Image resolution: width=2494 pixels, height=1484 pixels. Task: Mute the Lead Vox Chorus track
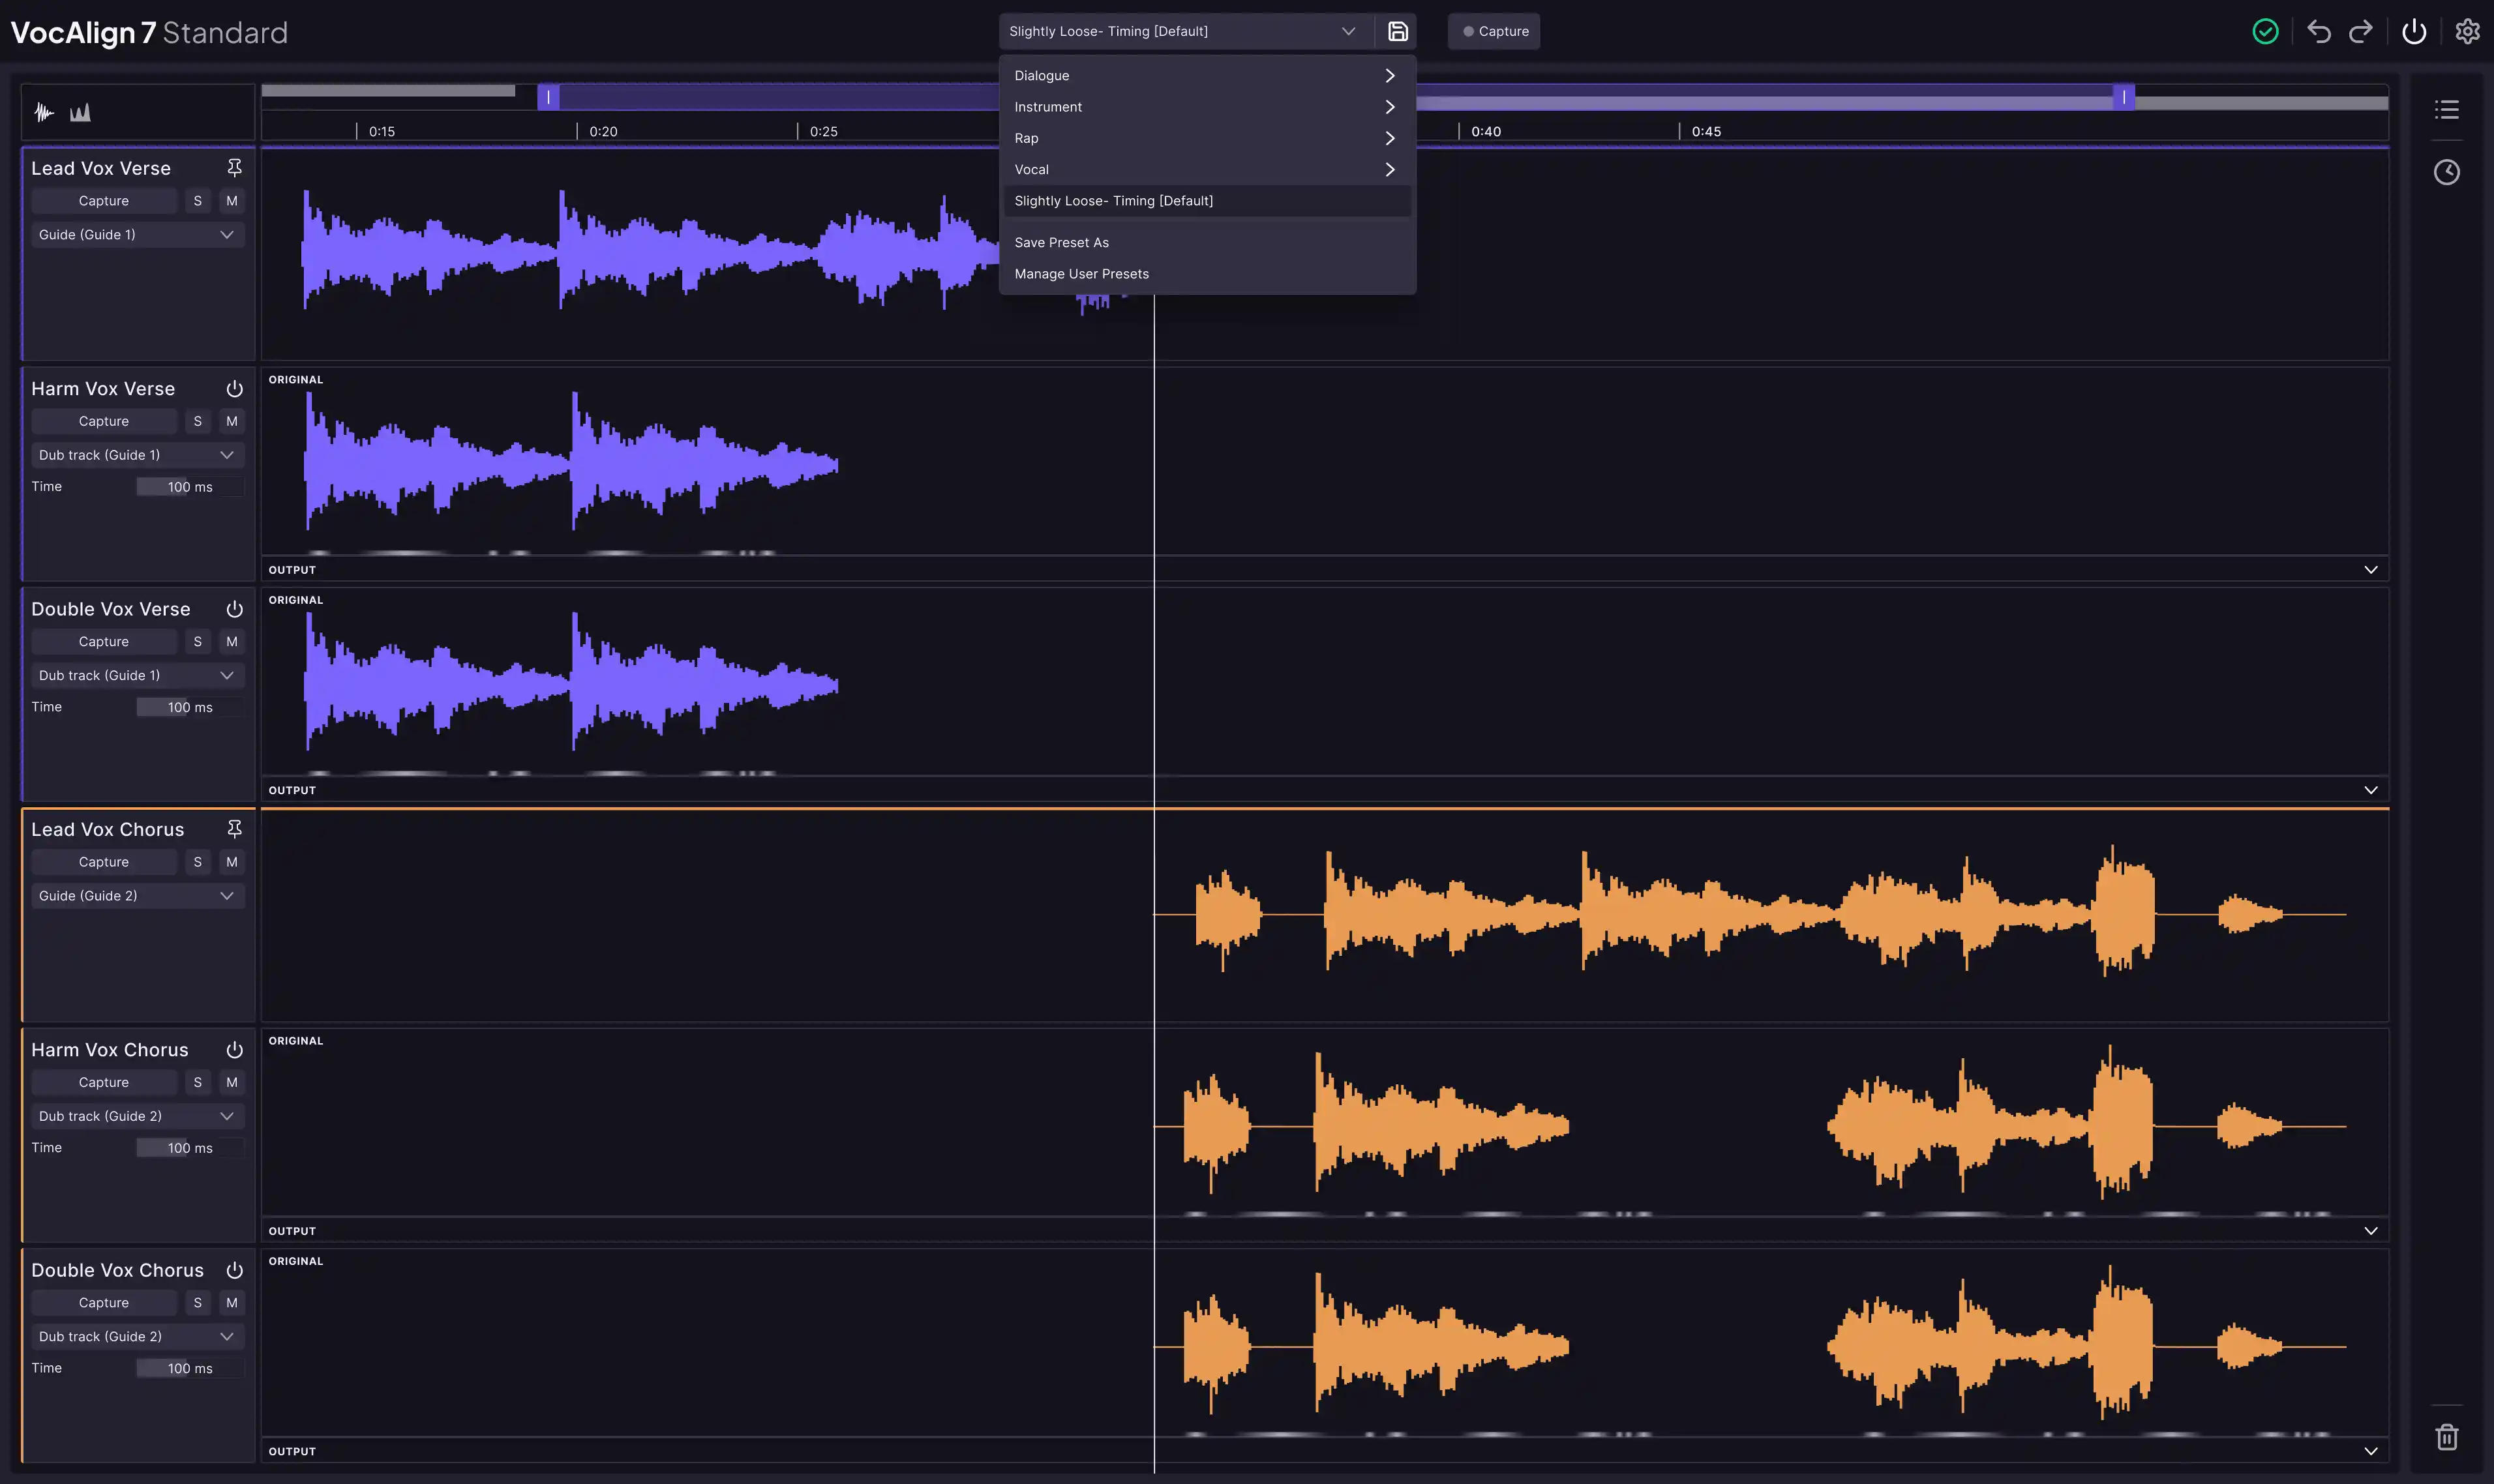pos(232,862)
